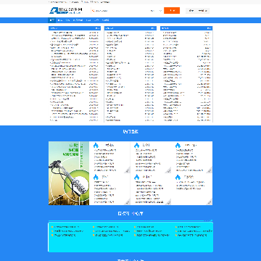Click the magnifier icon inside search box
Image resolution: width=261 pixels, height=261 pixels.
point(93,11)
